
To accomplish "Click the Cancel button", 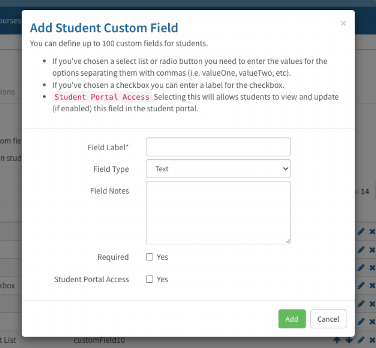I will (x=328, y=319).
